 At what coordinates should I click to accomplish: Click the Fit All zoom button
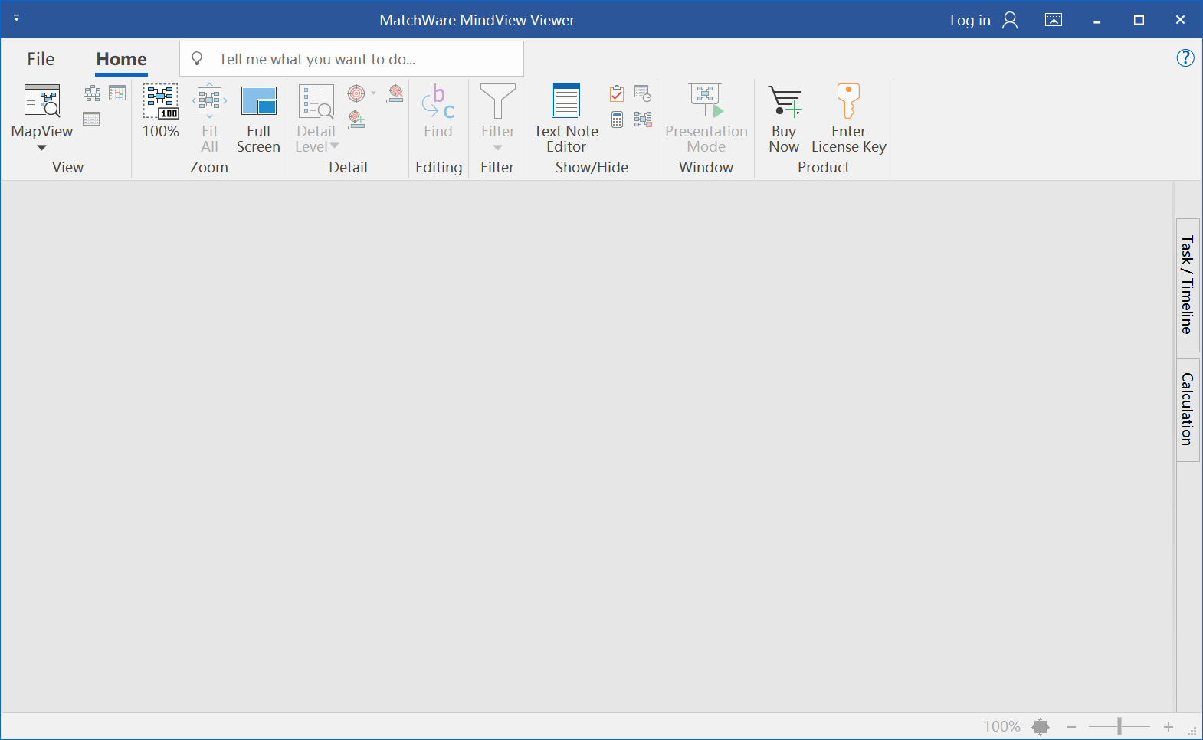click(209, 118)
